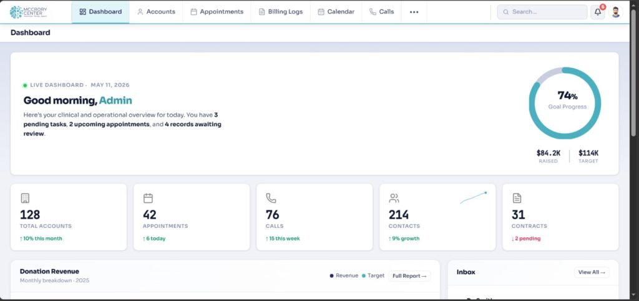This screenshot has width=639, height=301.
Task: Click the search magnifier icon
Action: click(x=505, y=12)
